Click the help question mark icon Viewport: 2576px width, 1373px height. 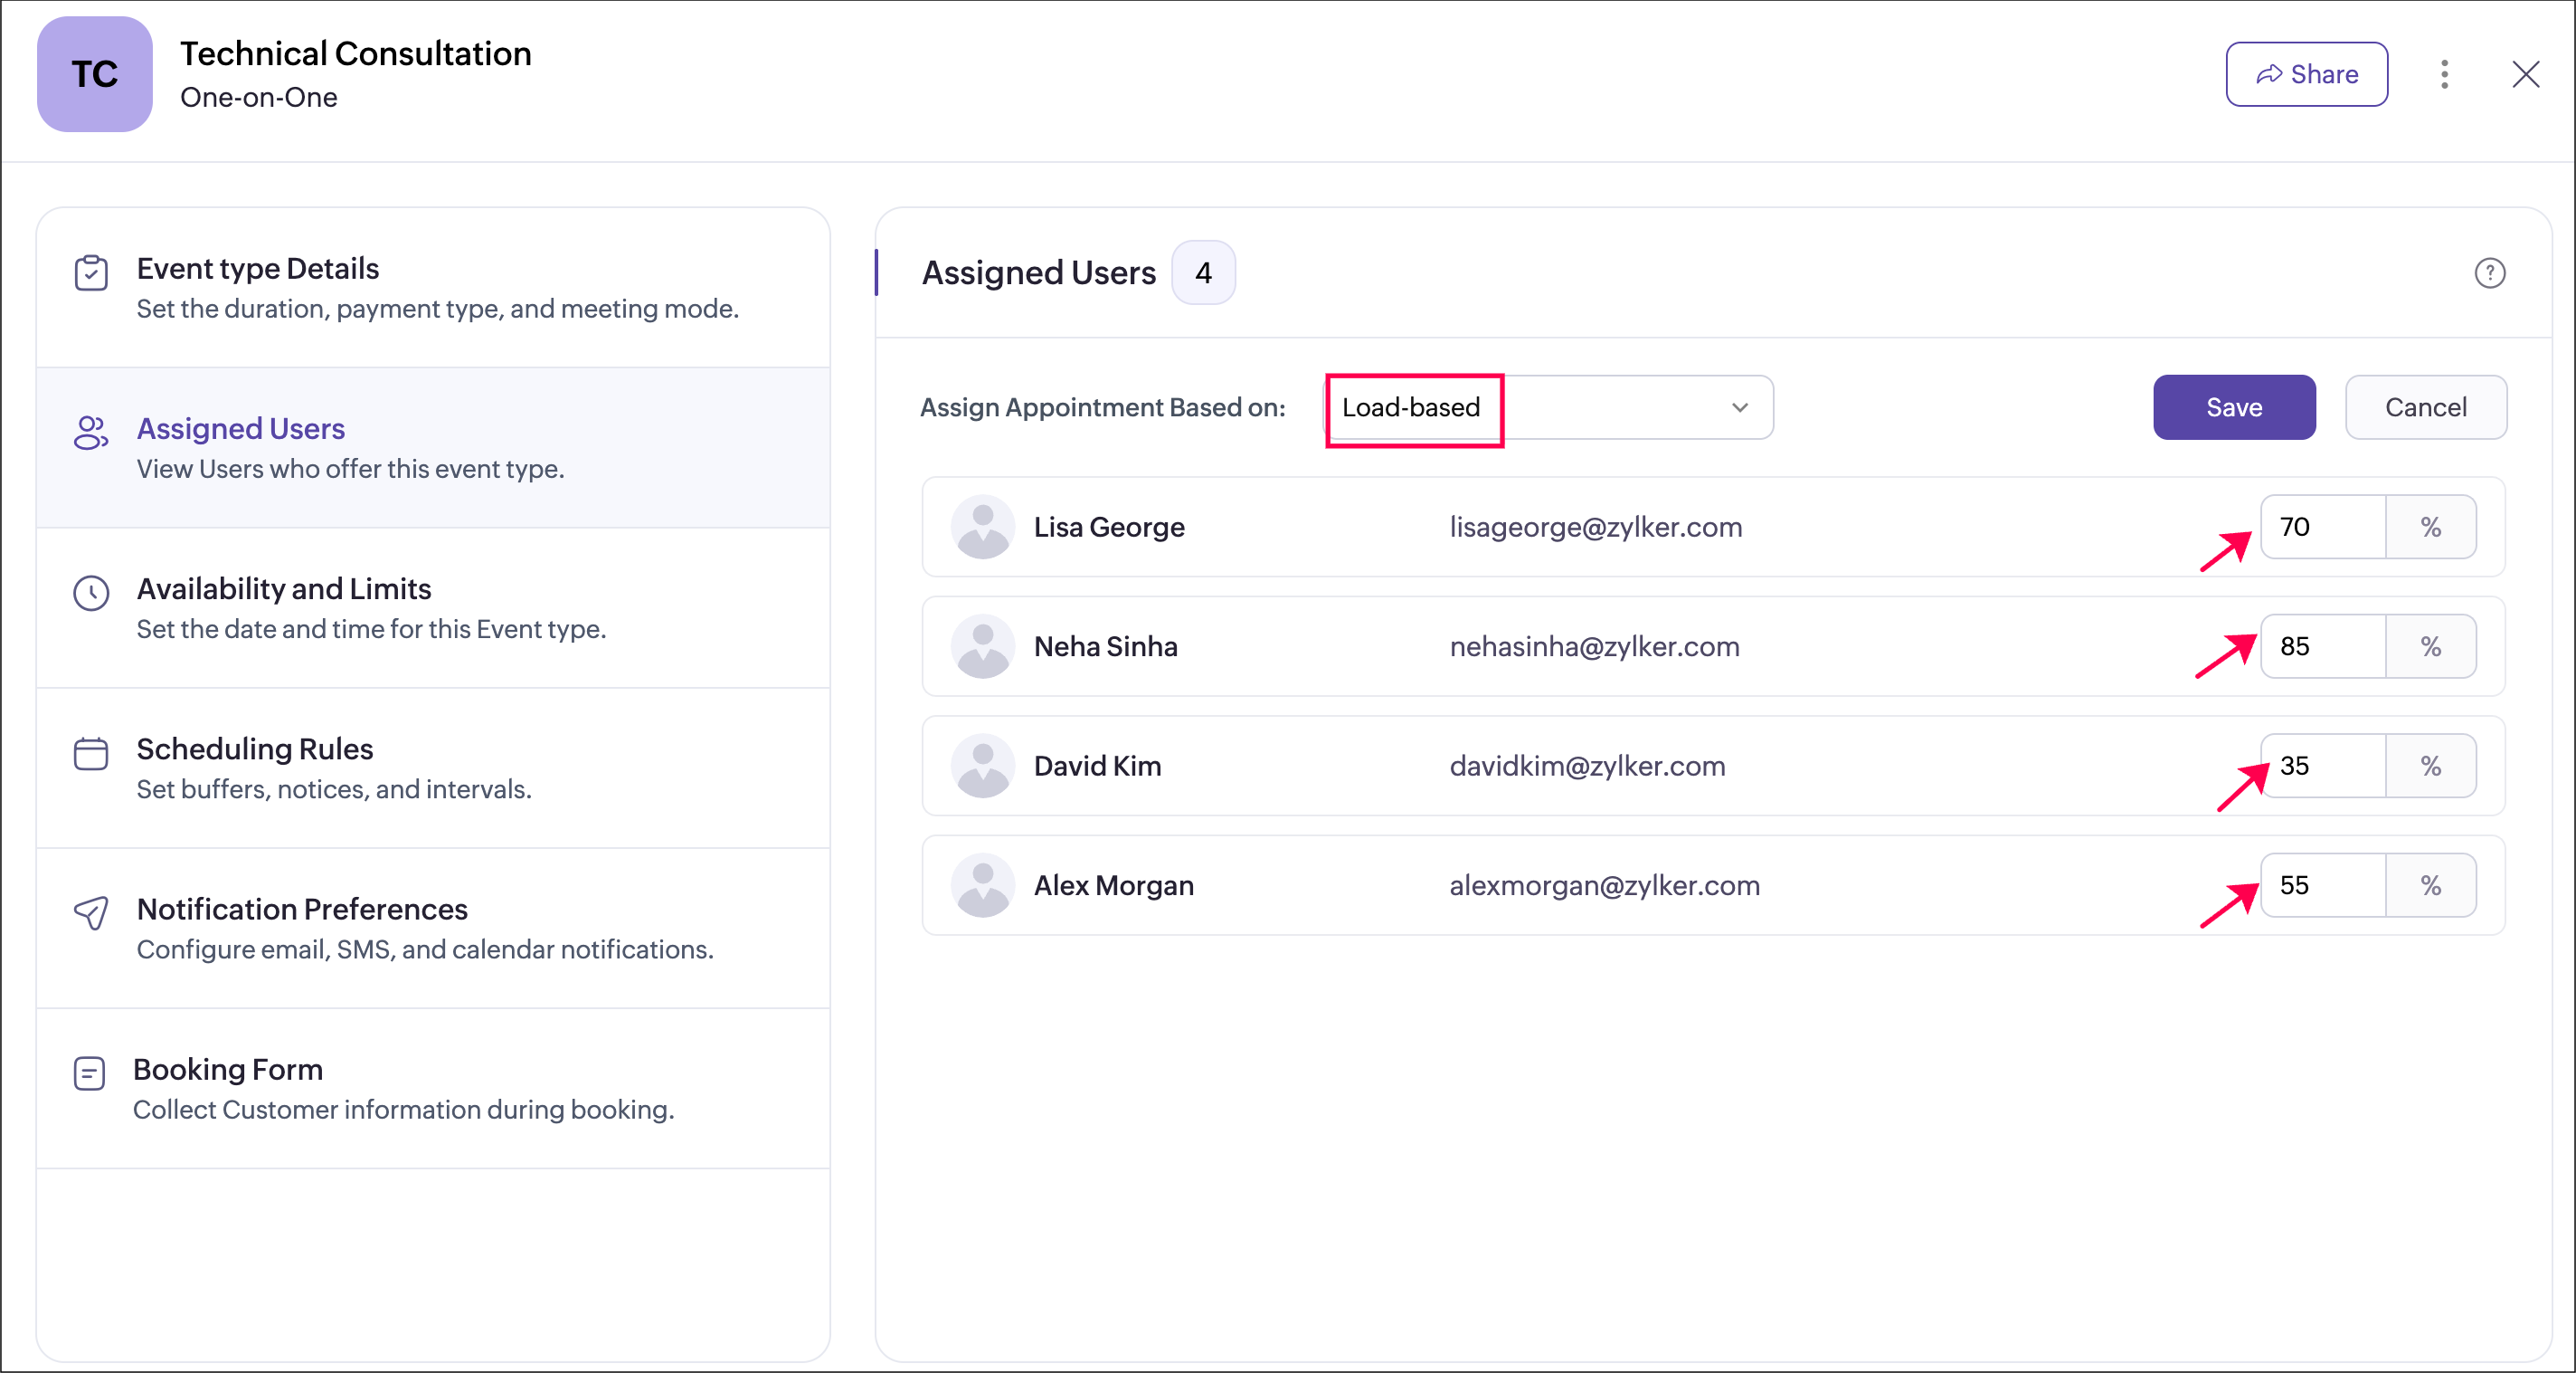coord(2489,272)
